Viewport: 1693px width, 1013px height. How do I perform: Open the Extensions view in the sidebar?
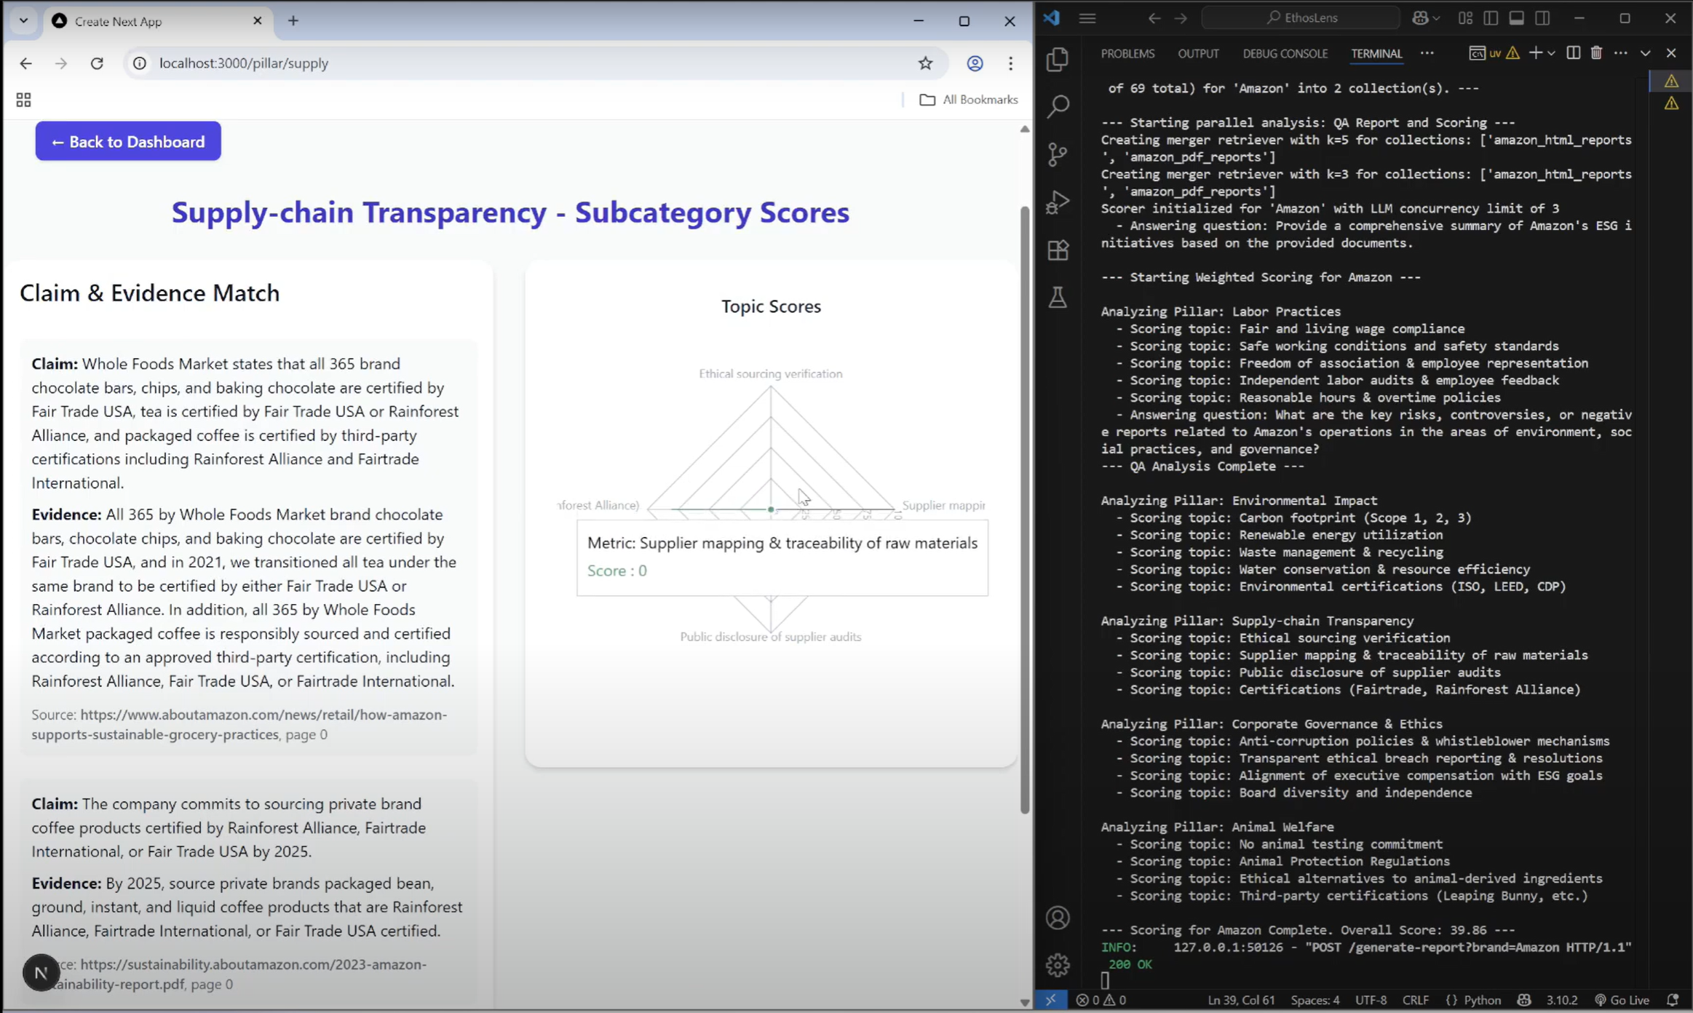(1058, 250)
